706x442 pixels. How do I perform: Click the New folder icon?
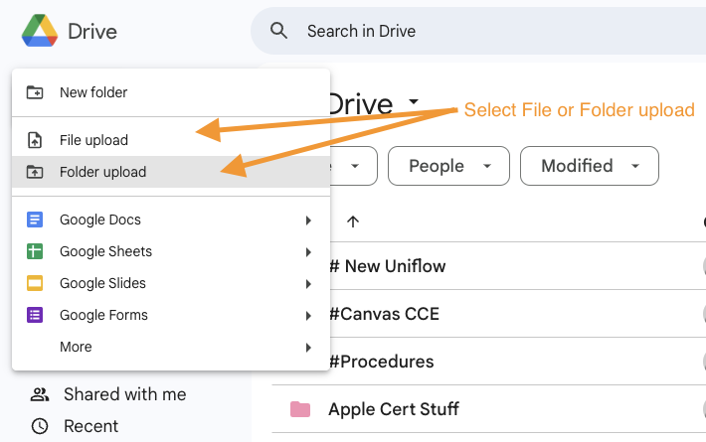pyautogui.click(x=35, y=92)
